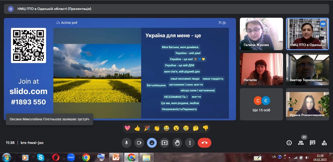Toggle the emoji reactions panel
This screenshot has height=162, width=333.
coord(152,143)
